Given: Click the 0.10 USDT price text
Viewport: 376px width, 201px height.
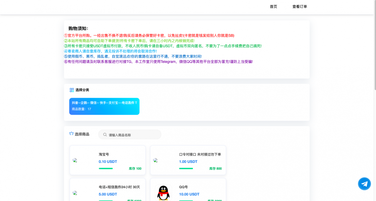Looking at the screenshot, I should [108, 162].
